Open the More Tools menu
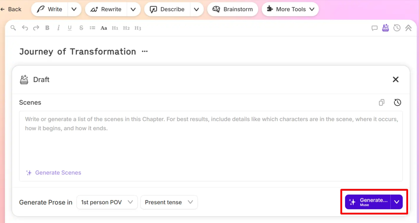Screen dimensions: 419x223 click(x=290, y=9)
